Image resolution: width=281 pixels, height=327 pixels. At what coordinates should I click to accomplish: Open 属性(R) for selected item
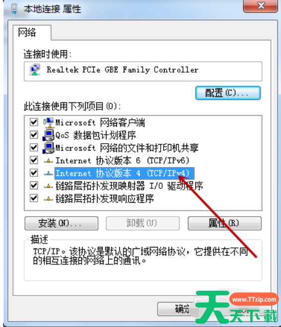[x=225, y=223]
